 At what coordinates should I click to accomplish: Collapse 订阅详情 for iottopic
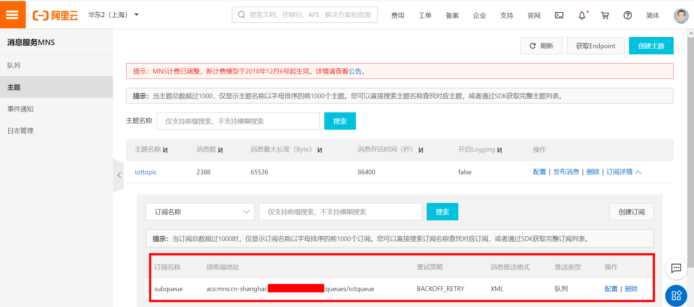coord(624,172)
